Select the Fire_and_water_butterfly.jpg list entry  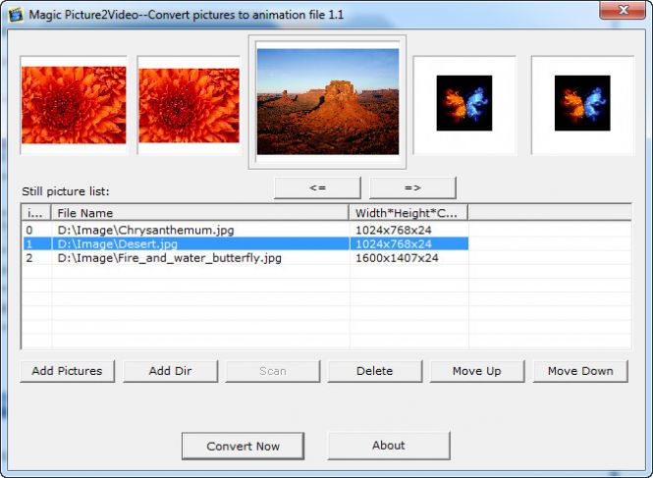(x=169, y=258)
